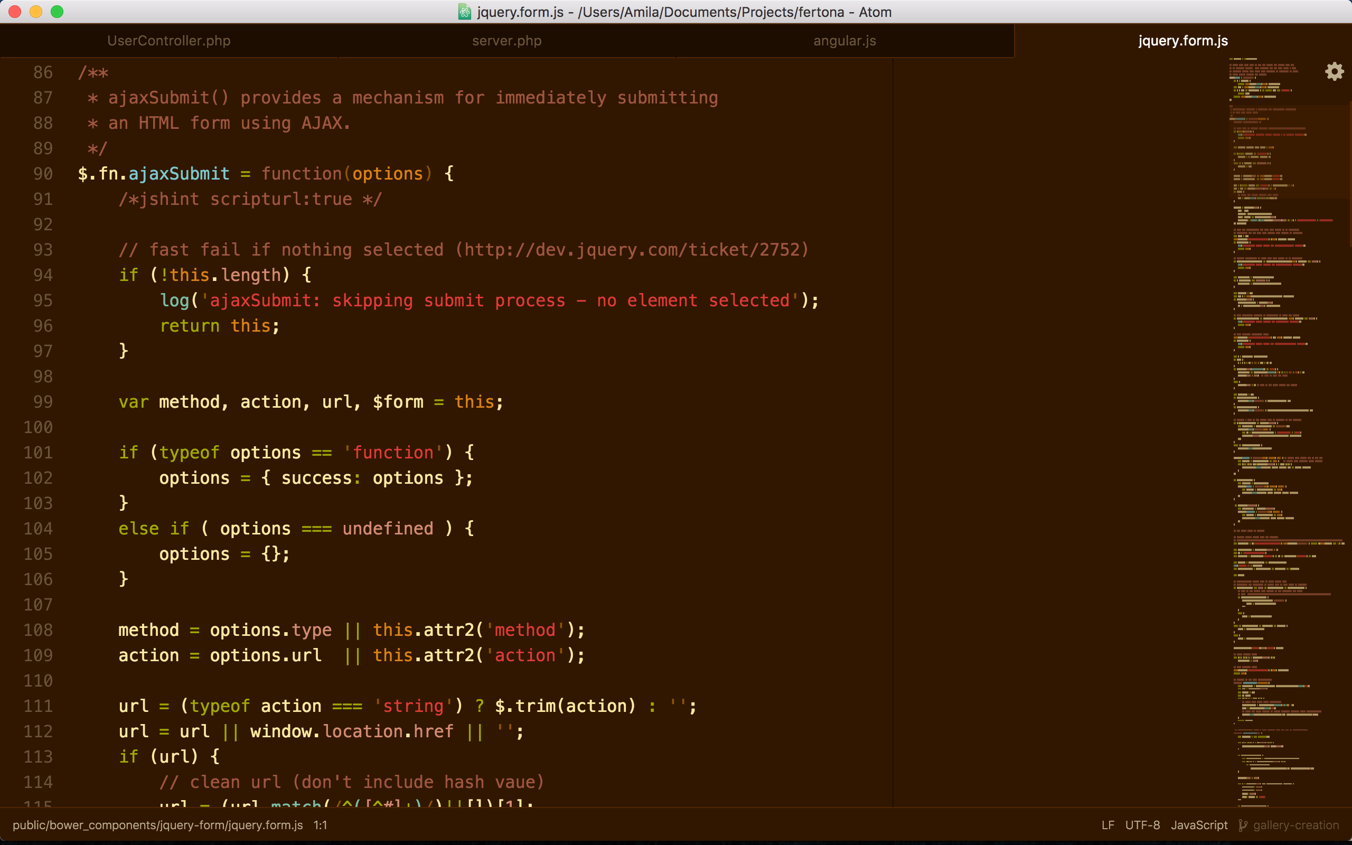Click the 'method' string on line 108
This screenshot has height=845, width=1352.
[525, 630]
